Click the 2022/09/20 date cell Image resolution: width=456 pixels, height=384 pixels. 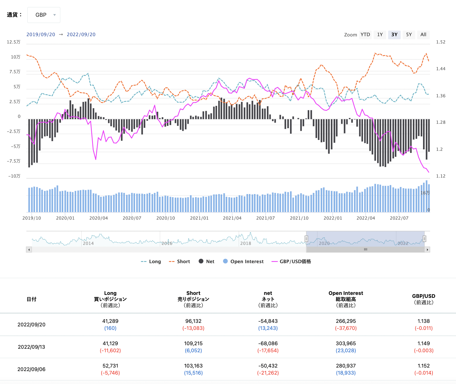pyautogui.click(x=31, y=325)
